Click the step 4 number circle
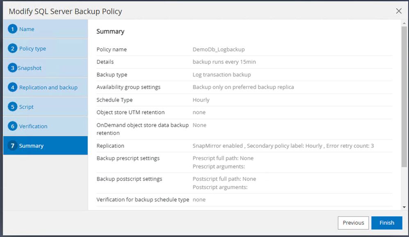This screenshot has height=237, width=409. point(13,88)
